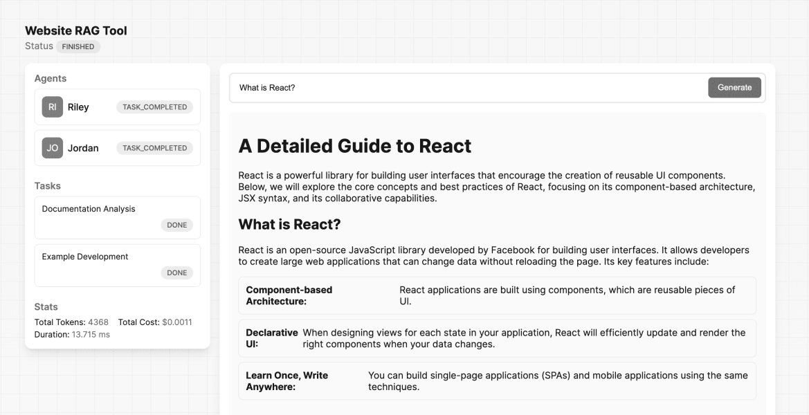Select the Example Development task
This screenshot has height=415, width=809.
point(118,266)
